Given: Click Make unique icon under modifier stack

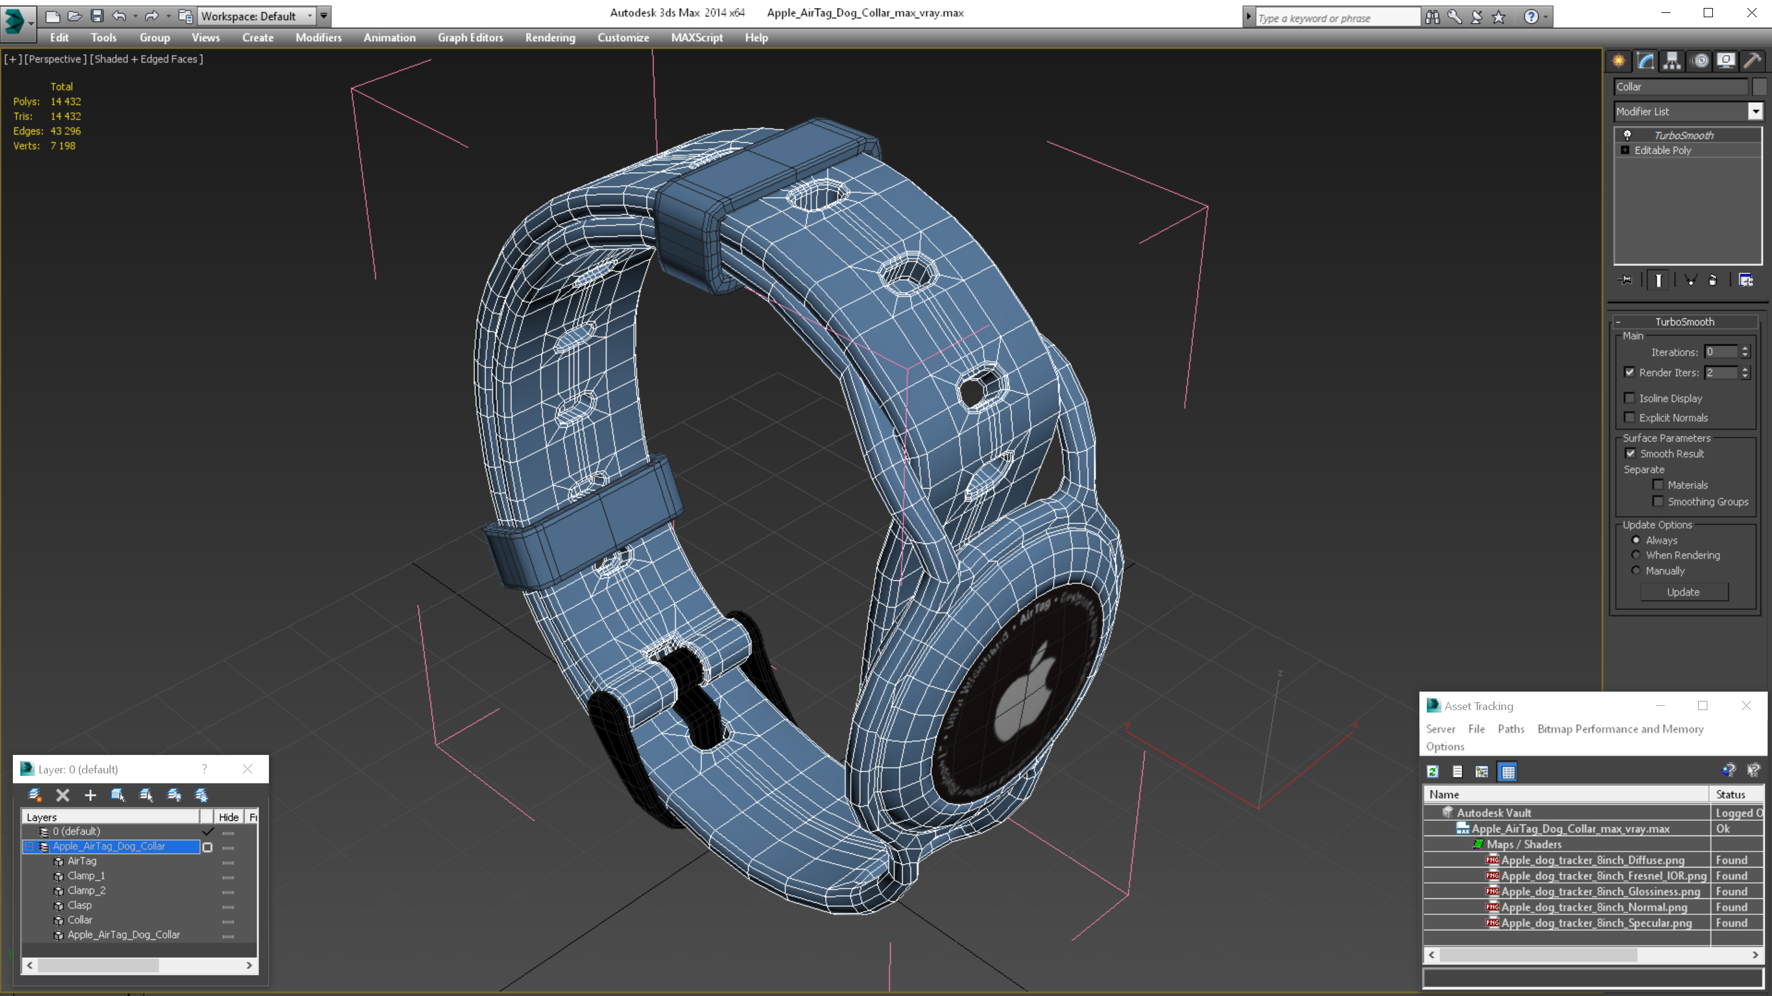Looking at the screenshot, I should click(x=1690, y=280).
